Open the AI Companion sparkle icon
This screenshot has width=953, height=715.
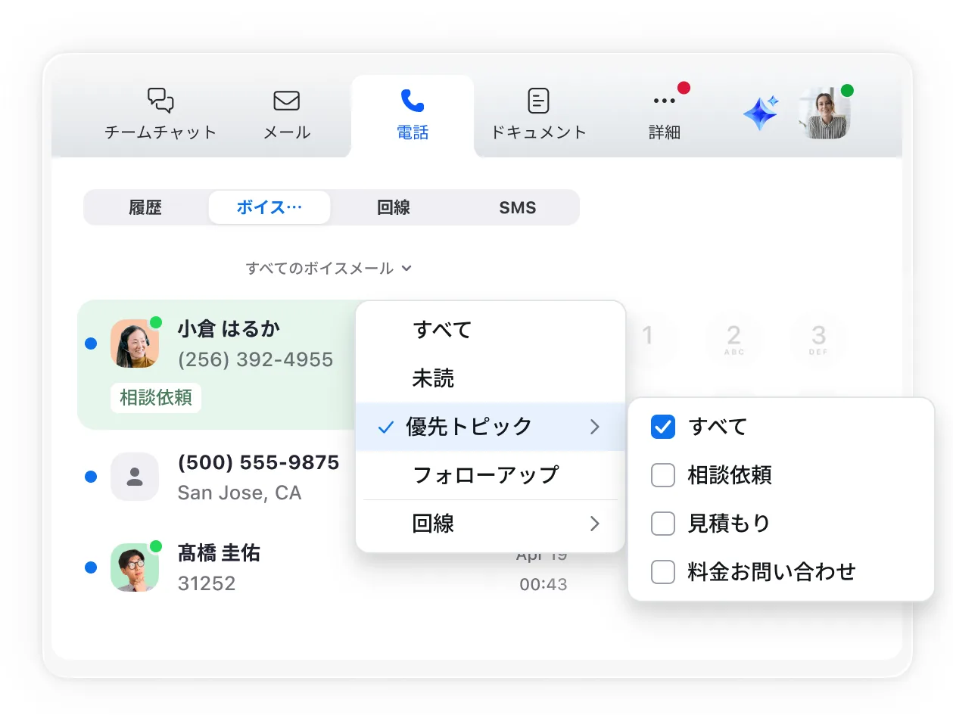click(759, 112)
